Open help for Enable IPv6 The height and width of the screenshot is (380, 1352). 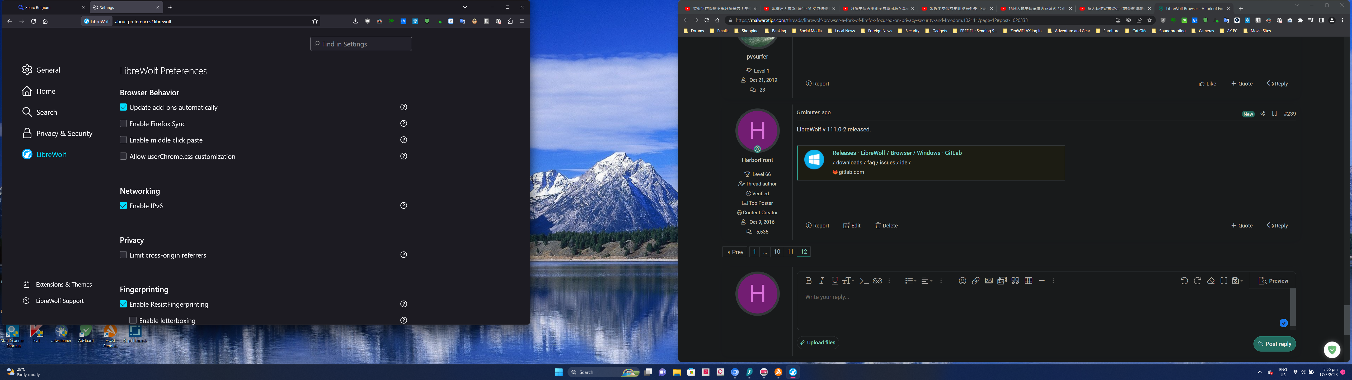click(x=403, y=205)
